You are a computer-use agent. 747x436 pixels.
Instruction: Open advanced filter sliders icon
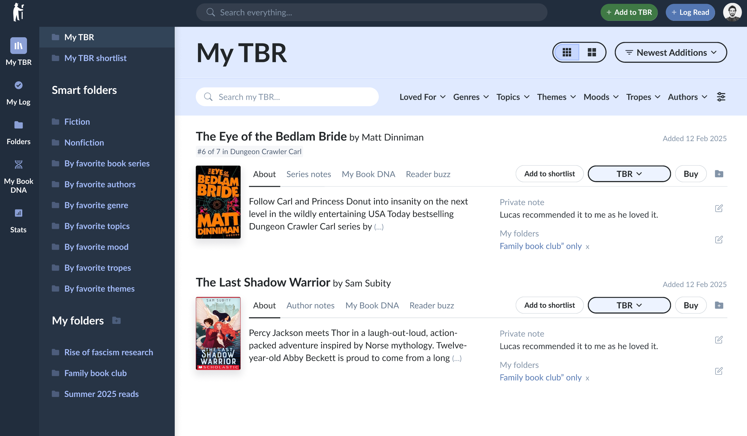[x=721, y=97]
